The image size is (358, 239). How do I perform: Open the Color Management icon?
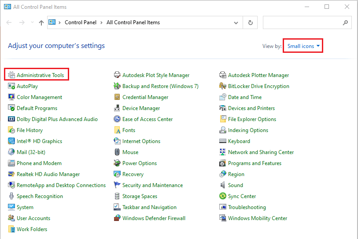[11, 97]
